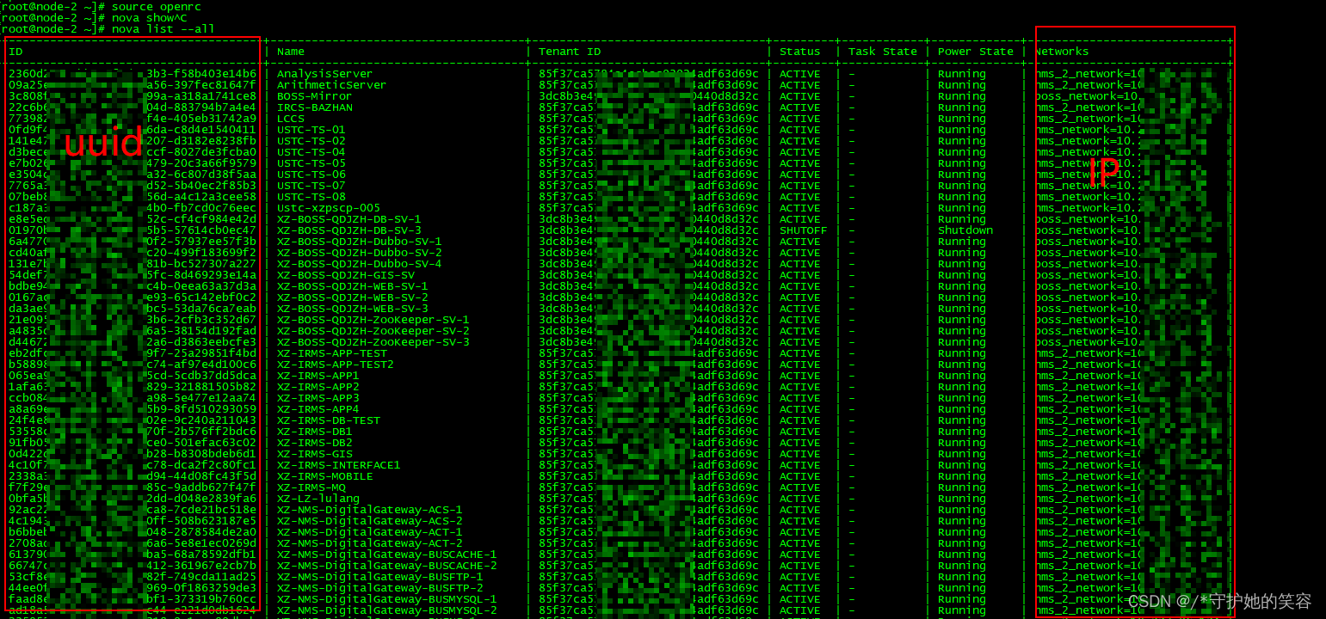This screenshot has width=1326, height=619.
Task: Select the USTC-TS-04 row name
Action: tap(311, 152)
